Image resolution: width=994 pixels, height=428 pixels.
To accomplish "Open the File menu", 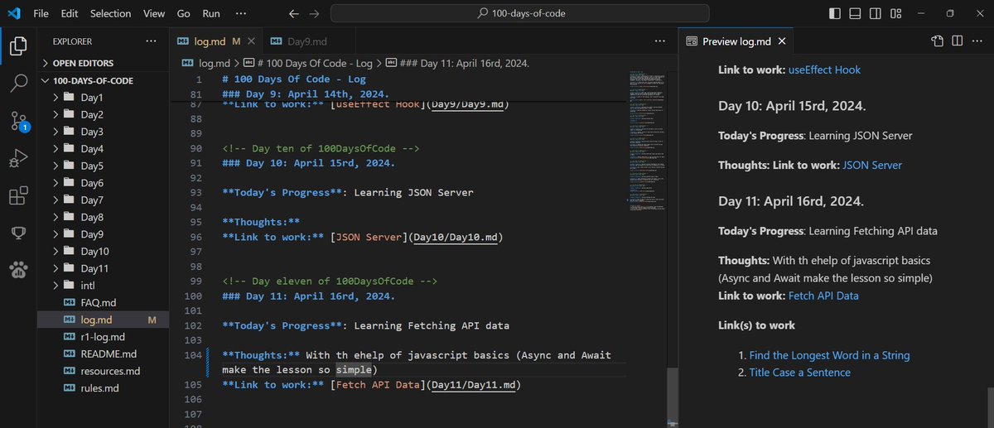I will click(x=41, y=13).
